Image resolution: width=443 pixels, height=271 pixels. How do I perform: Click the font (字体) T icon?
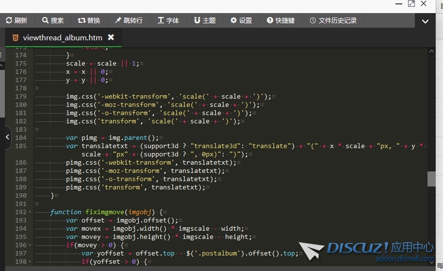coord(161,20)
